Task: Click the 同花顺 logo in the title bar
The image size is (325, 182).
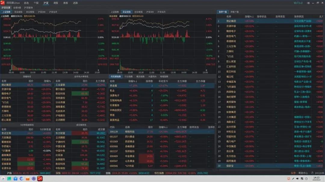Action: [2, 3]
